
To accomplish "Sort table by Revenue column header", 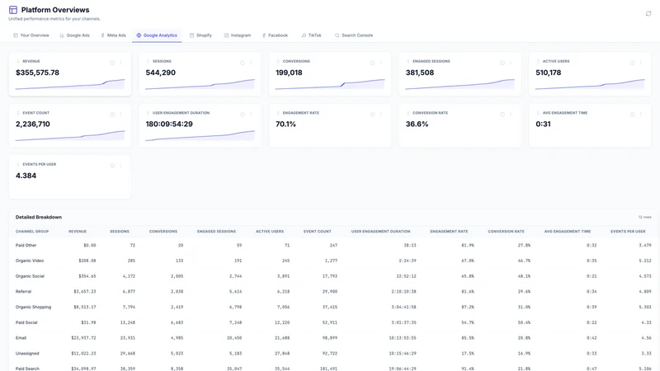I will (x=78, y=232).
